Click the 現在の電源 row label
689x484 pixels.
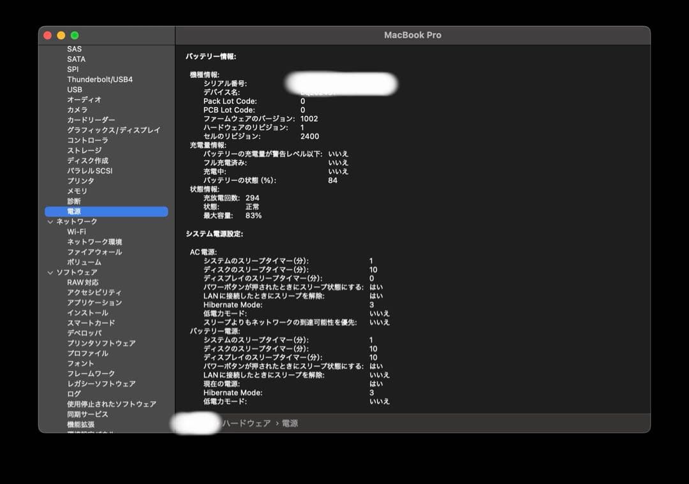221,384
